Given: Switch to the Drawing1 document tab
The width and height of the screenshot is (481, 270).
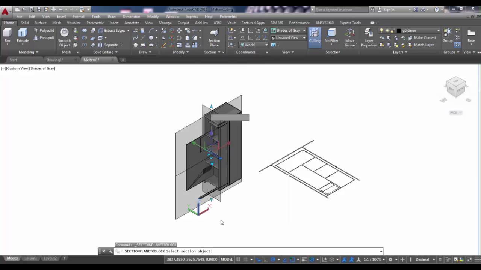Looking at the screenshot, I should point(55,60).
